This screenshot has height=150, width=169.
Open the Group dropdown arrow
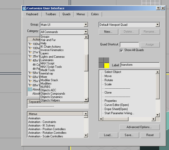click(86, 24)
